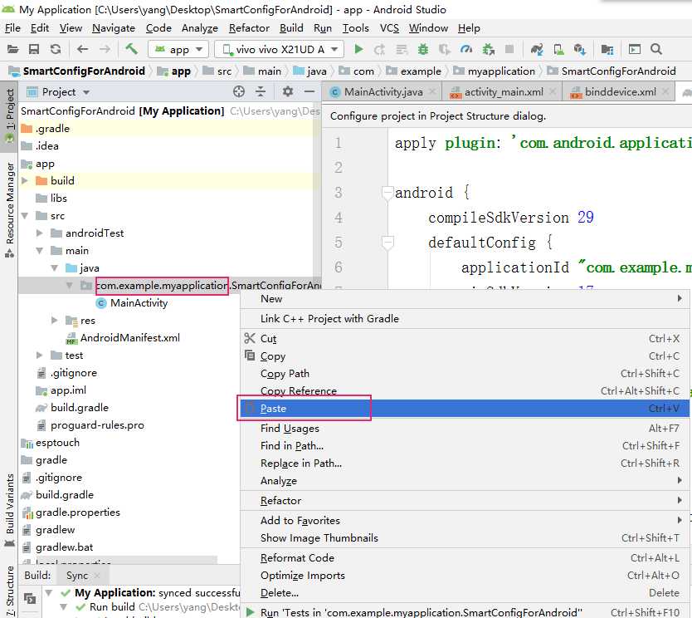Open Project panel settings gear
The height and width of the screenshot is (618, 692).
tap(288, 91)
